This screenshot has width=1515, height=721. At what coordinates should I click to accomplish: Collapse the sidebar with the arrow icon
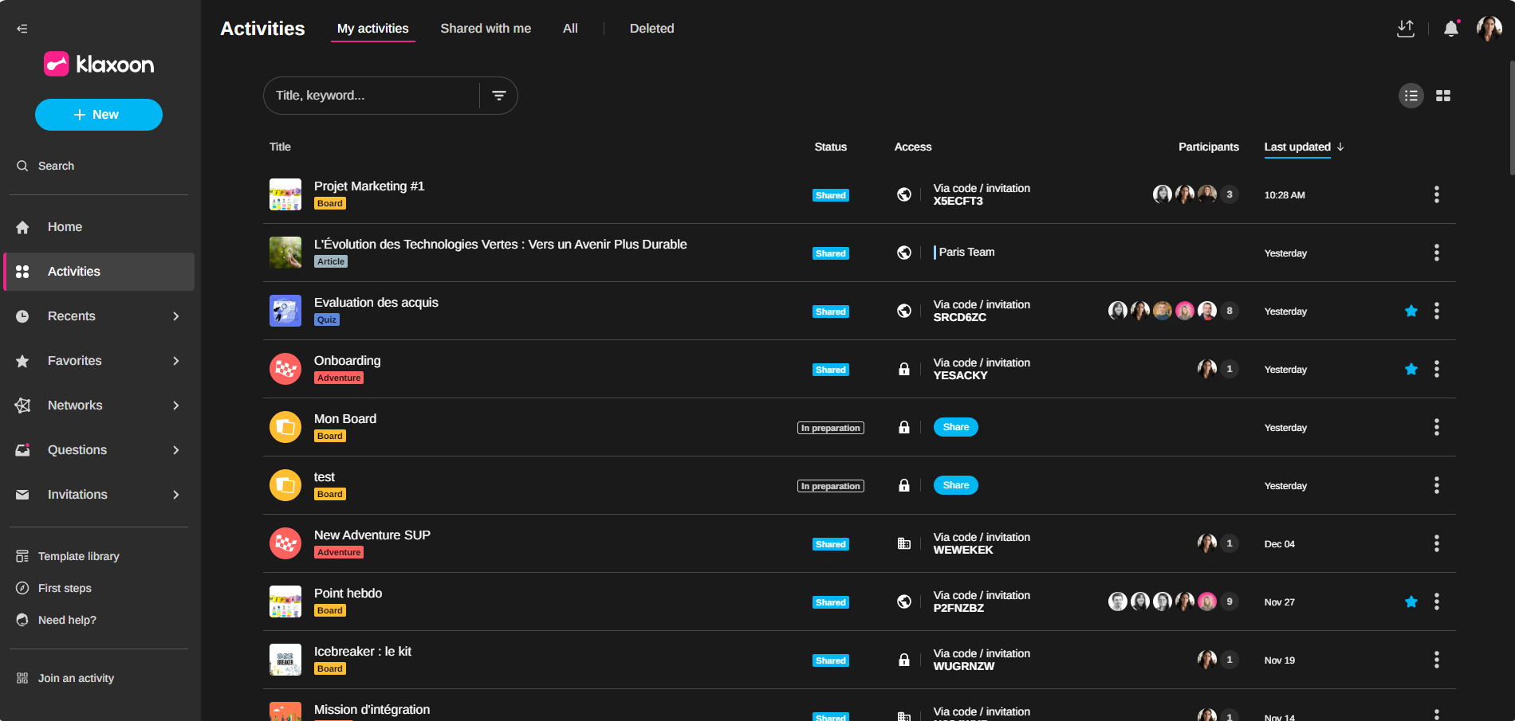[x=22, y=29]
